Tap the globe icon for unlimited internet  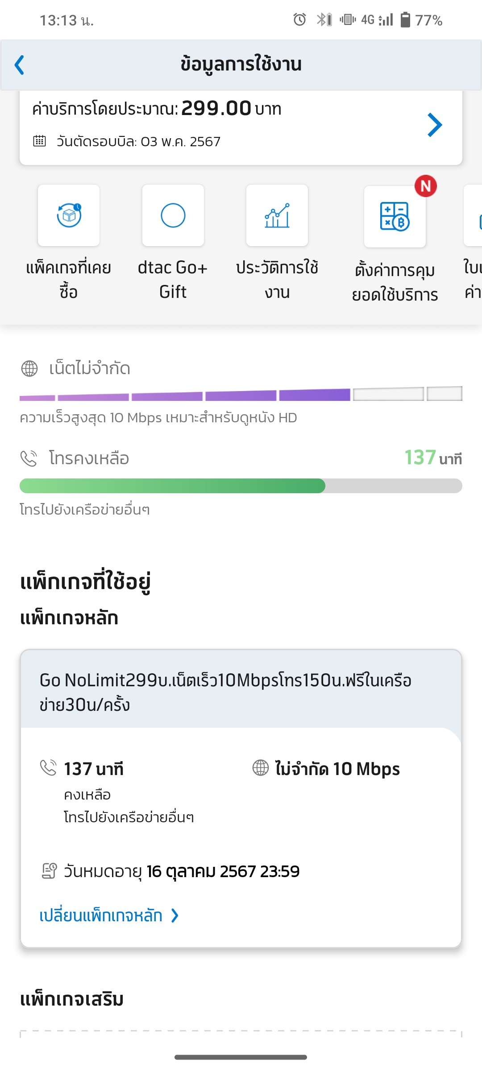(x=29, y=369)
